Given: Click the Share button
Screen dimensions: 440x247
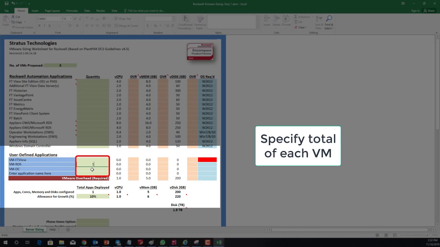Looking at the screenshot, I should [429, 11].
